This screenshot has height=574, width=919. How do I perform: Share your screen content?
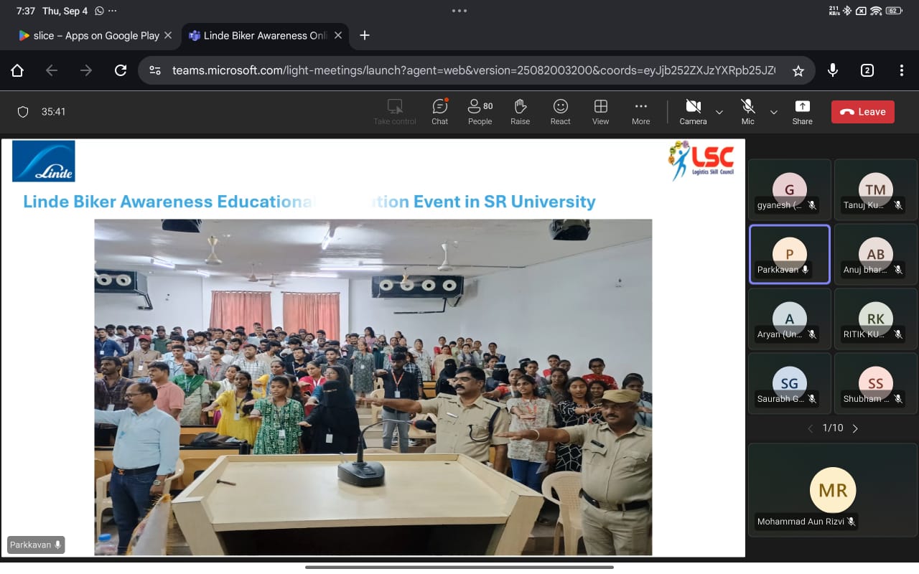click(x=802, y=111)
